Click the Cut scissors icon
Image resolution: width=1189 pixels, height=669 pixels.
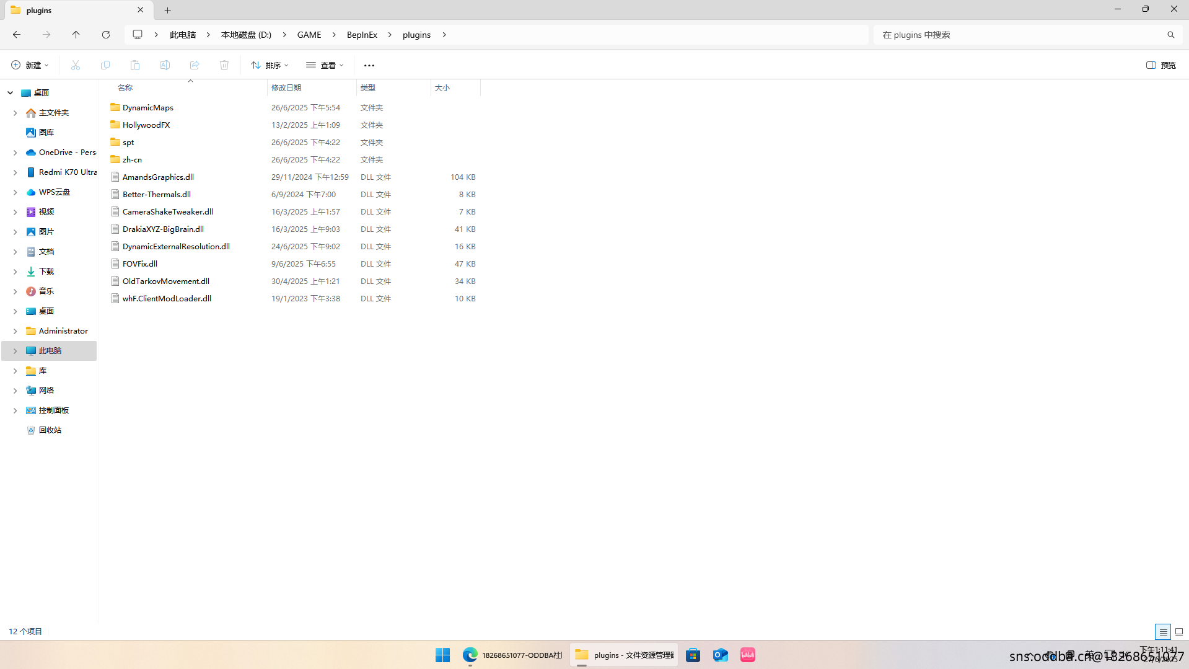[x=76, y=65]
